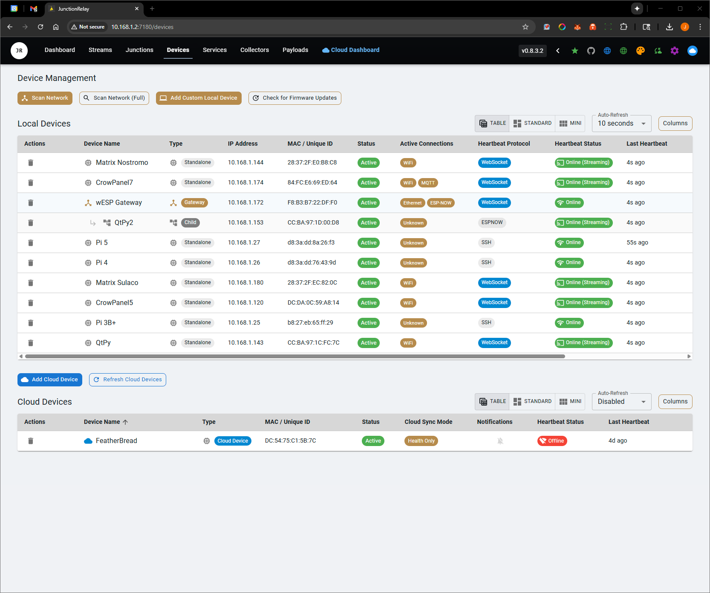This screenshot has height=593, width=710.
Task: Collapse header icons with left chevron
Action: [x=558, y=51]
